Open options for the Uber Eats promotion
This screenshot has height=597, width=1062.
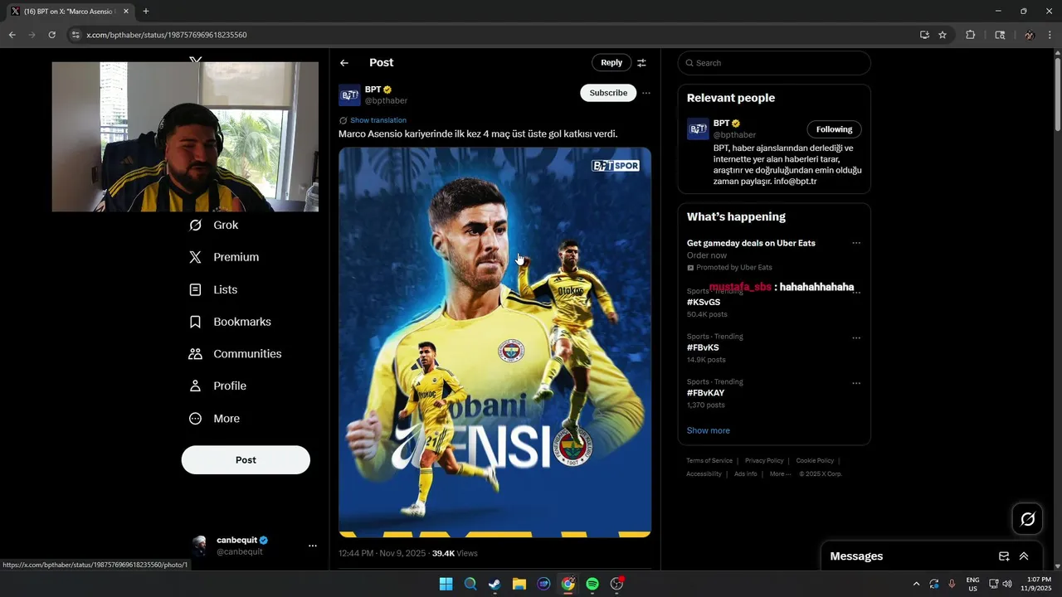point(856,243)
